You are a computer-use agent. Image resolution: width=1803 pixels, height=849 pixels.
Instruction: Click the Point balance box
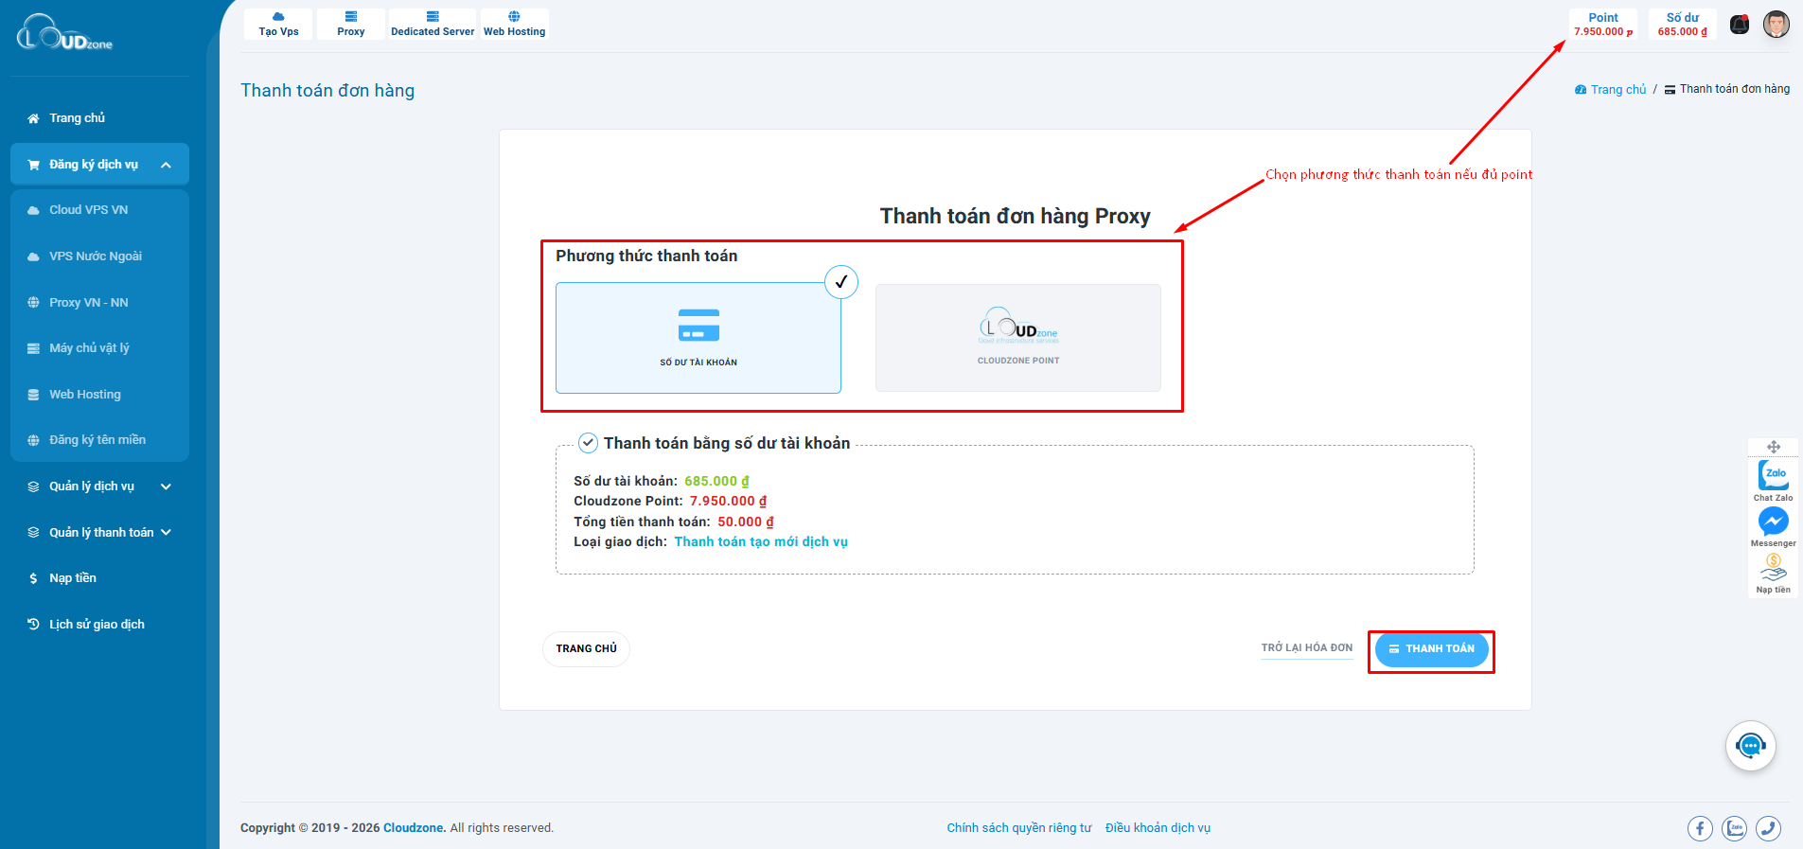coord(1602,25)
